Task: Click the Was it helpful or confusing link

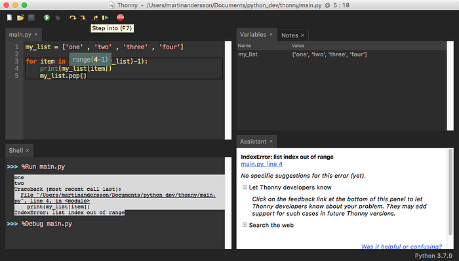Action: [401, 247]
